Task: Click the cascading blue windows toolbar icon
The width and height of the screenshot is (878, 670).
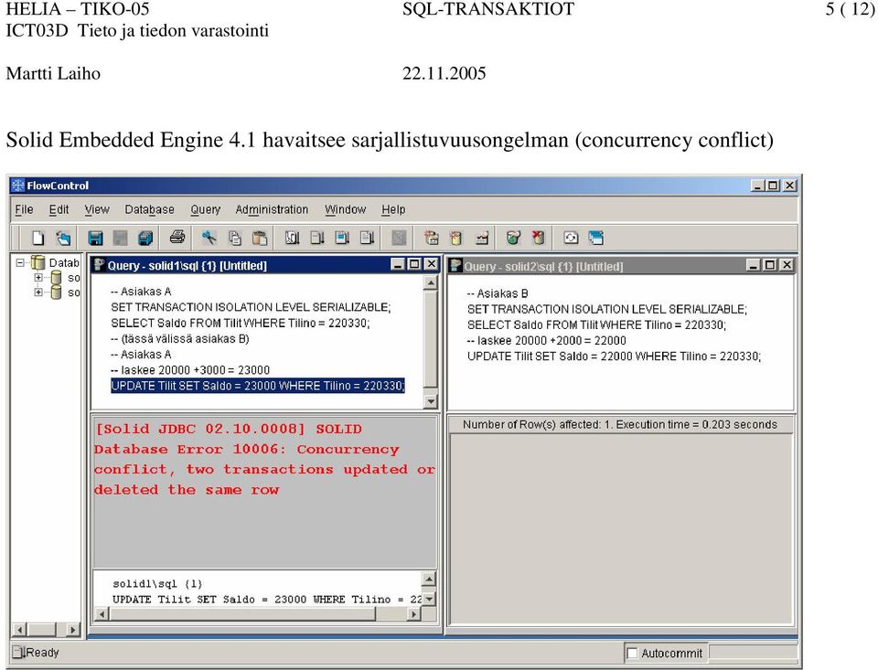Action: (x=595, y=238)
